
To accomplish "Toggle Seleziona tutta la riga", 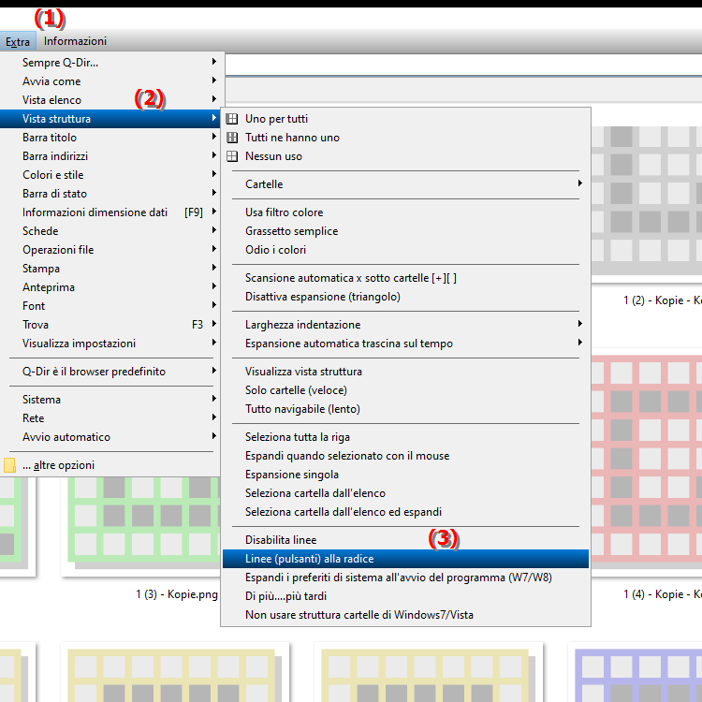I will pyautogui.click(x=405, y=437).
